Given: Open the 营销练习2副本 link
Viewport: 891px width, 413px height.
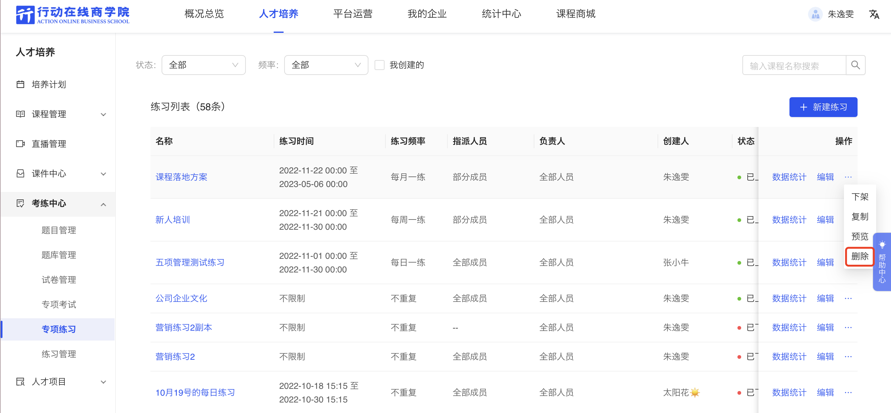Looking at the screenshot, I should pos(184,328).
